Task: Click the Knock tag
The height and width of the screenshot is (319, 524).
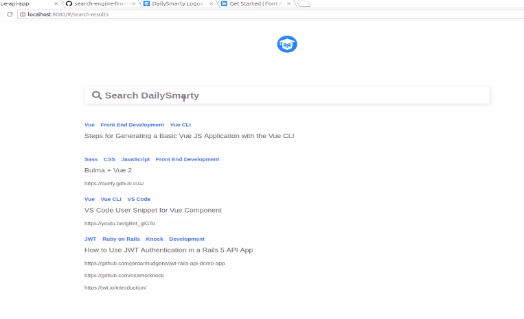Action: (155, 239)
